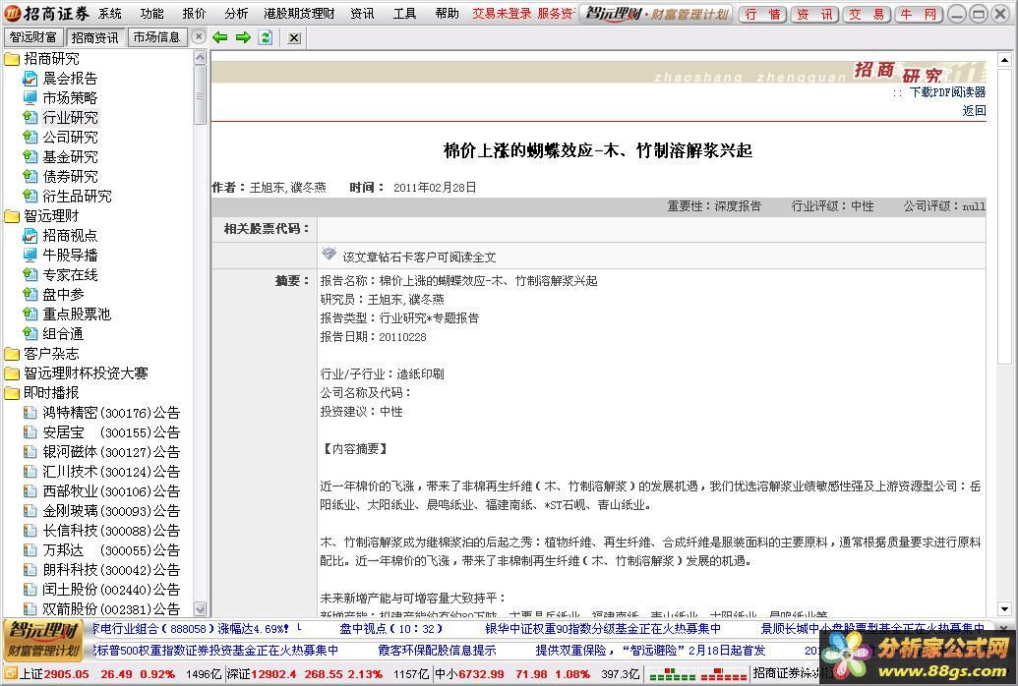This screenshot has width=1018, height=686.
Task: Open 牛股导播 item icon
Action: [x=30, y=256]
